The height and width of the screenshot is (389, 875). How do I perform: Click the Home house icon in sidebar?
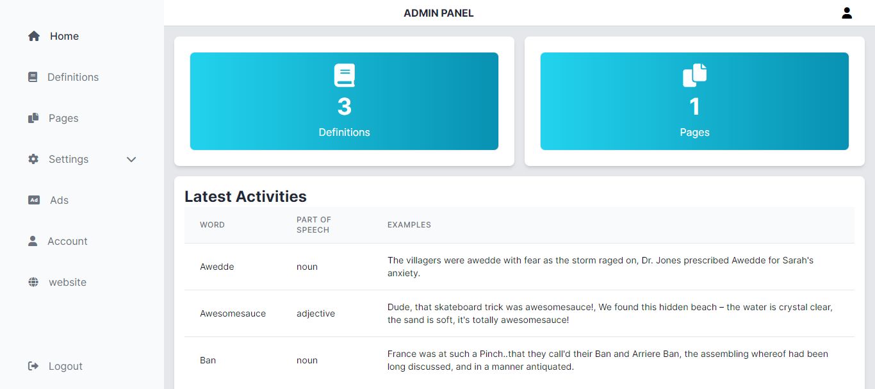tap(34, 37)
